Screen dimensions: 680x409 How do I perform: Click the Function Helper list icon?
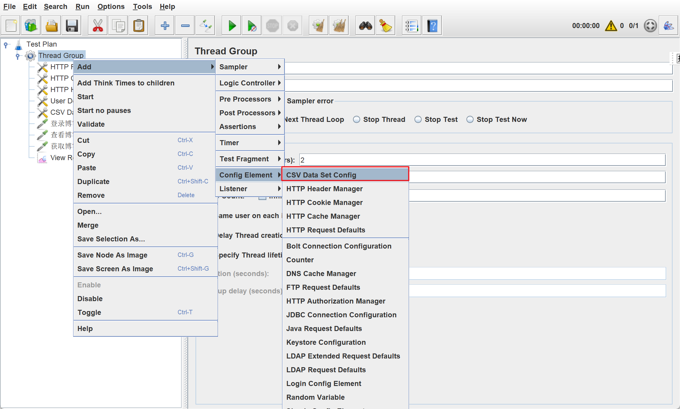tap(411, 26)
